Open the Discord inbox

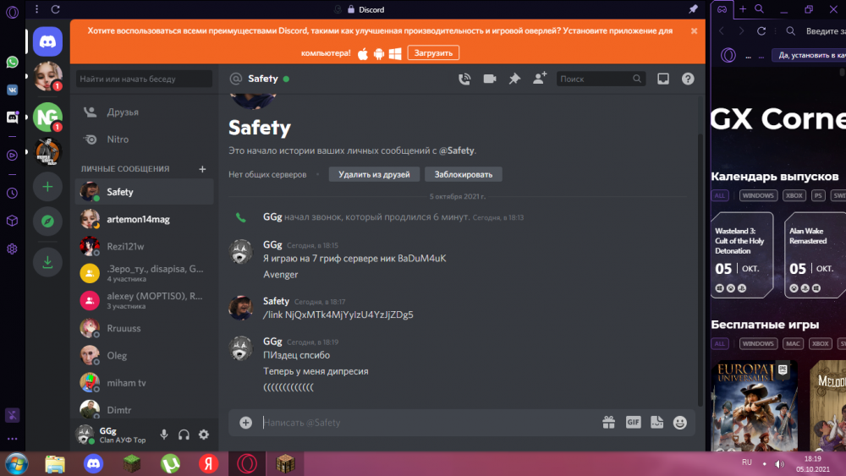663,79
